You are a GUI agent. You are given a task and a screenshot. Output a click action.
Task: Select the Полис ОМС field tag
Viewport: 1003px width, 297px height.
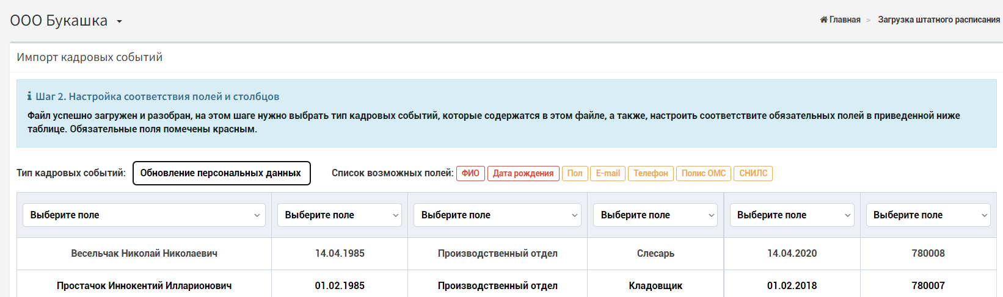pyautogui.click(x=704, y=173)
